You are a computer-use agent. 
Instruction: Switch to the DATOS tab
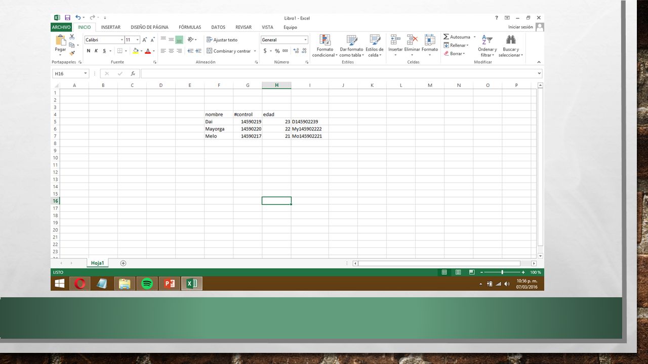[218, 27]
